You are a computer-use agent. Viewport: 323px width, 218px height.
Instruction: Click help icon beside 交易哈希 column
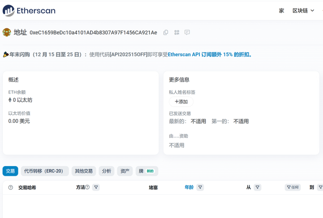[11, 187]
